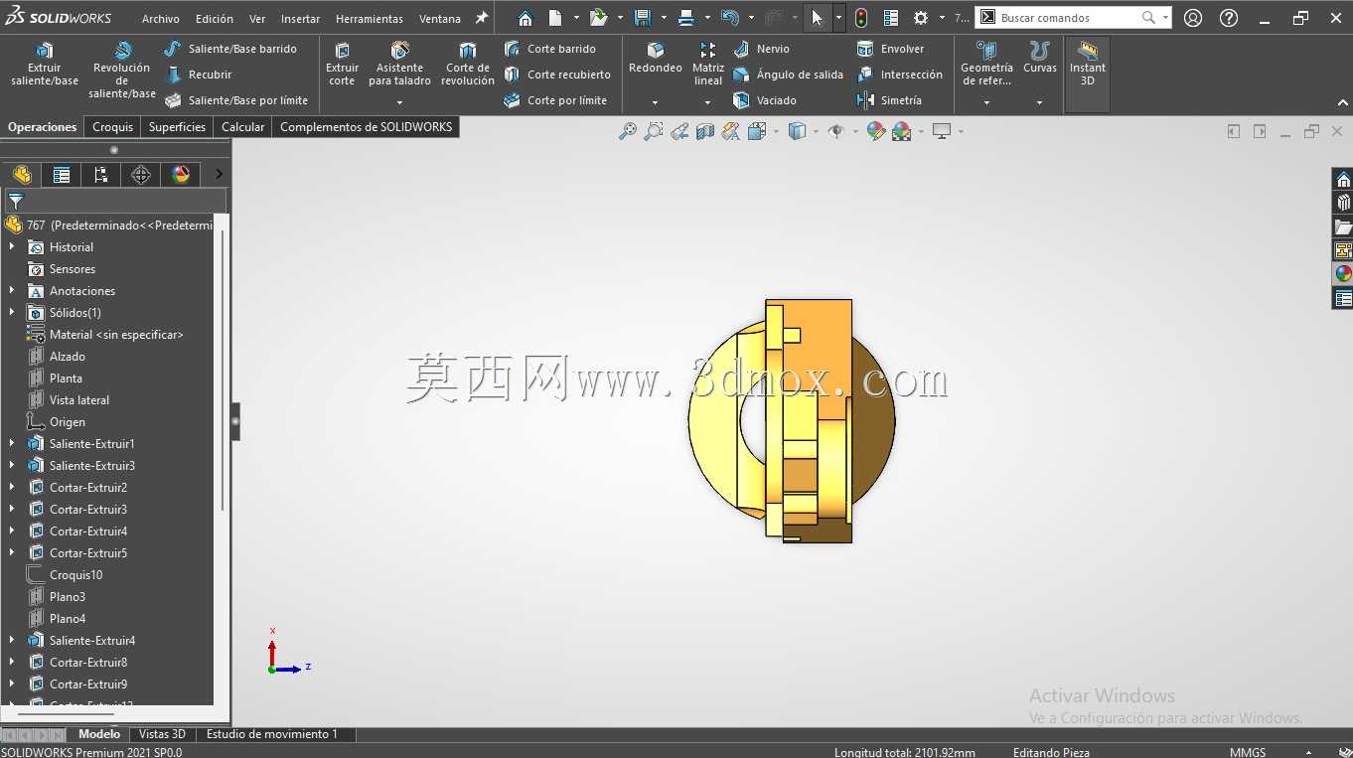Toggle the menu bar pin
1353x758 pixels.
(x=482, y=18)
